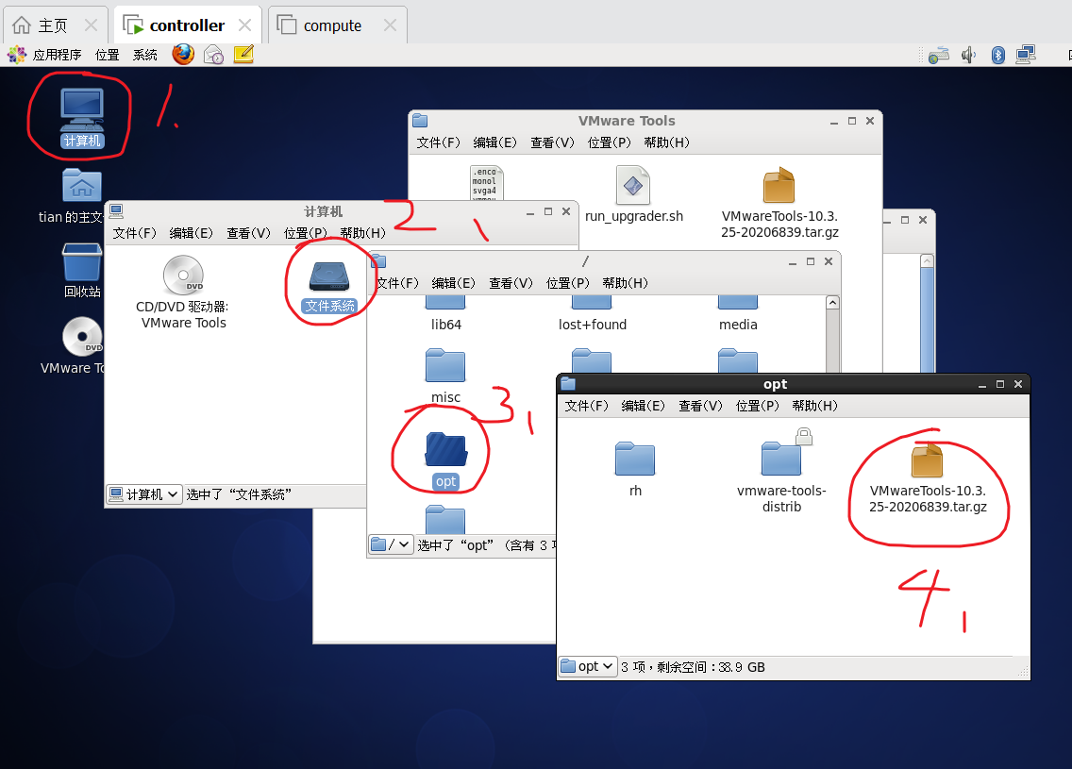
Task: Select the media folder
Action: pyautogui.click(x=738, y=316)
